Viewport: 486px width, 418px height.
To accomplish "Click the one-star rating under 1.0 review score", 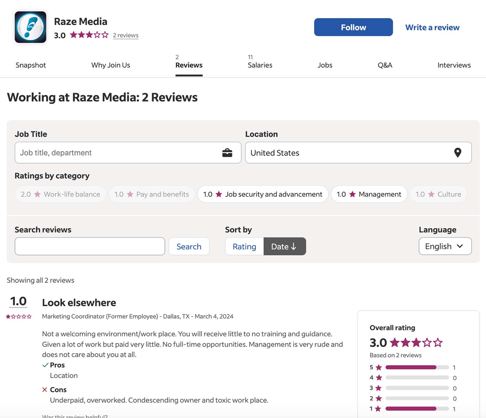I will point(19,317).
